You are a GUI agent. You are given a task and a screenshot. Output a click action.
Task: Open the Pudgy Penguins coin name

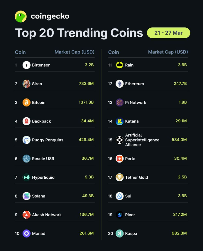coord(48,140)
